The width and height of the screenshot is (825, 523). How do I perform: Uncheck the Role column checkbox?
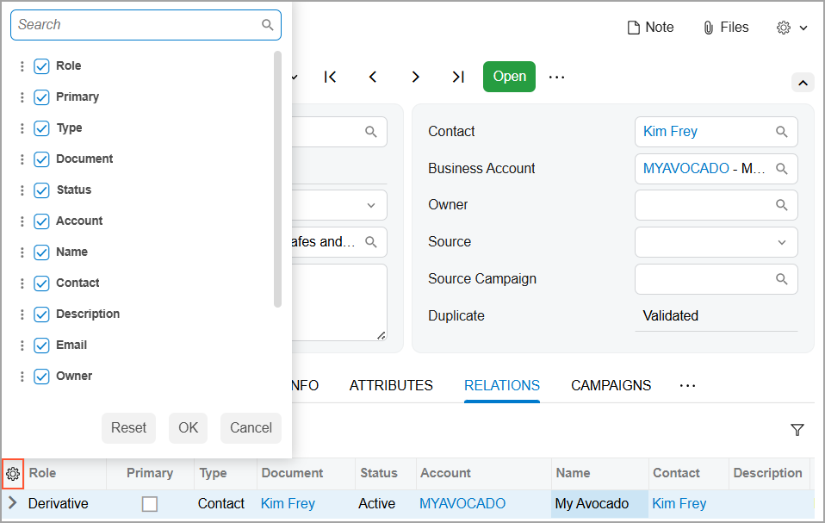coord(41,66)
